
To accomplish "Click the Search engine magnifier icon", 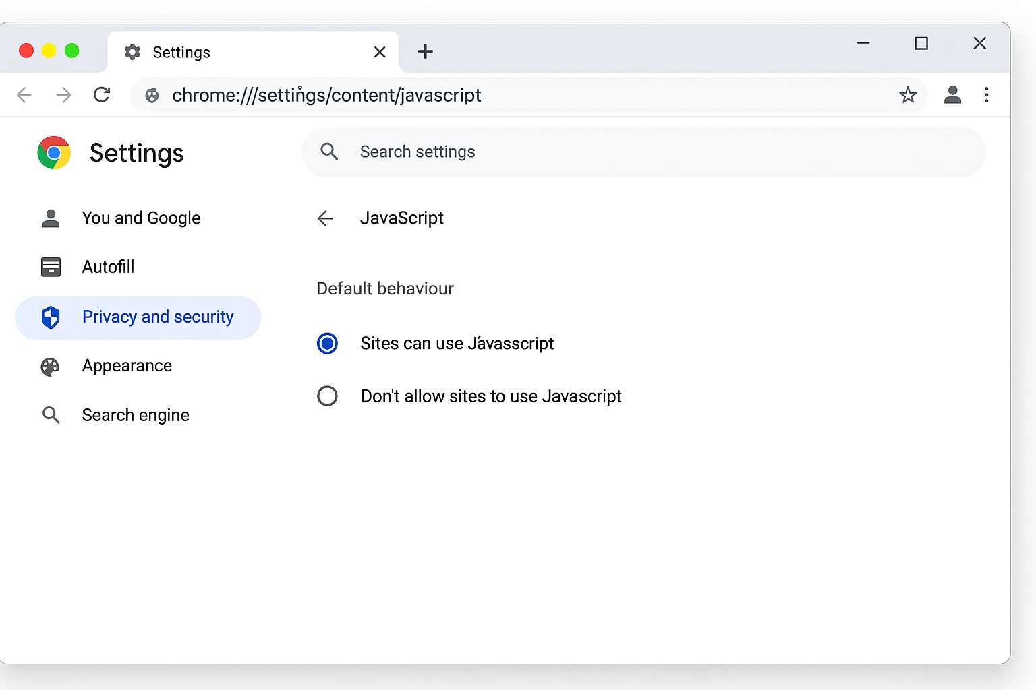I will pos(51,414).
